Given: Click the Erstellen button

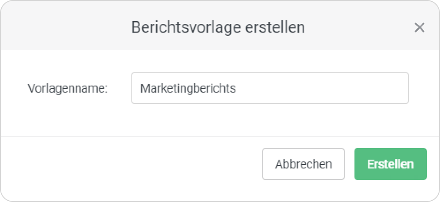Looking at the screenshot, I should [390, 164].
